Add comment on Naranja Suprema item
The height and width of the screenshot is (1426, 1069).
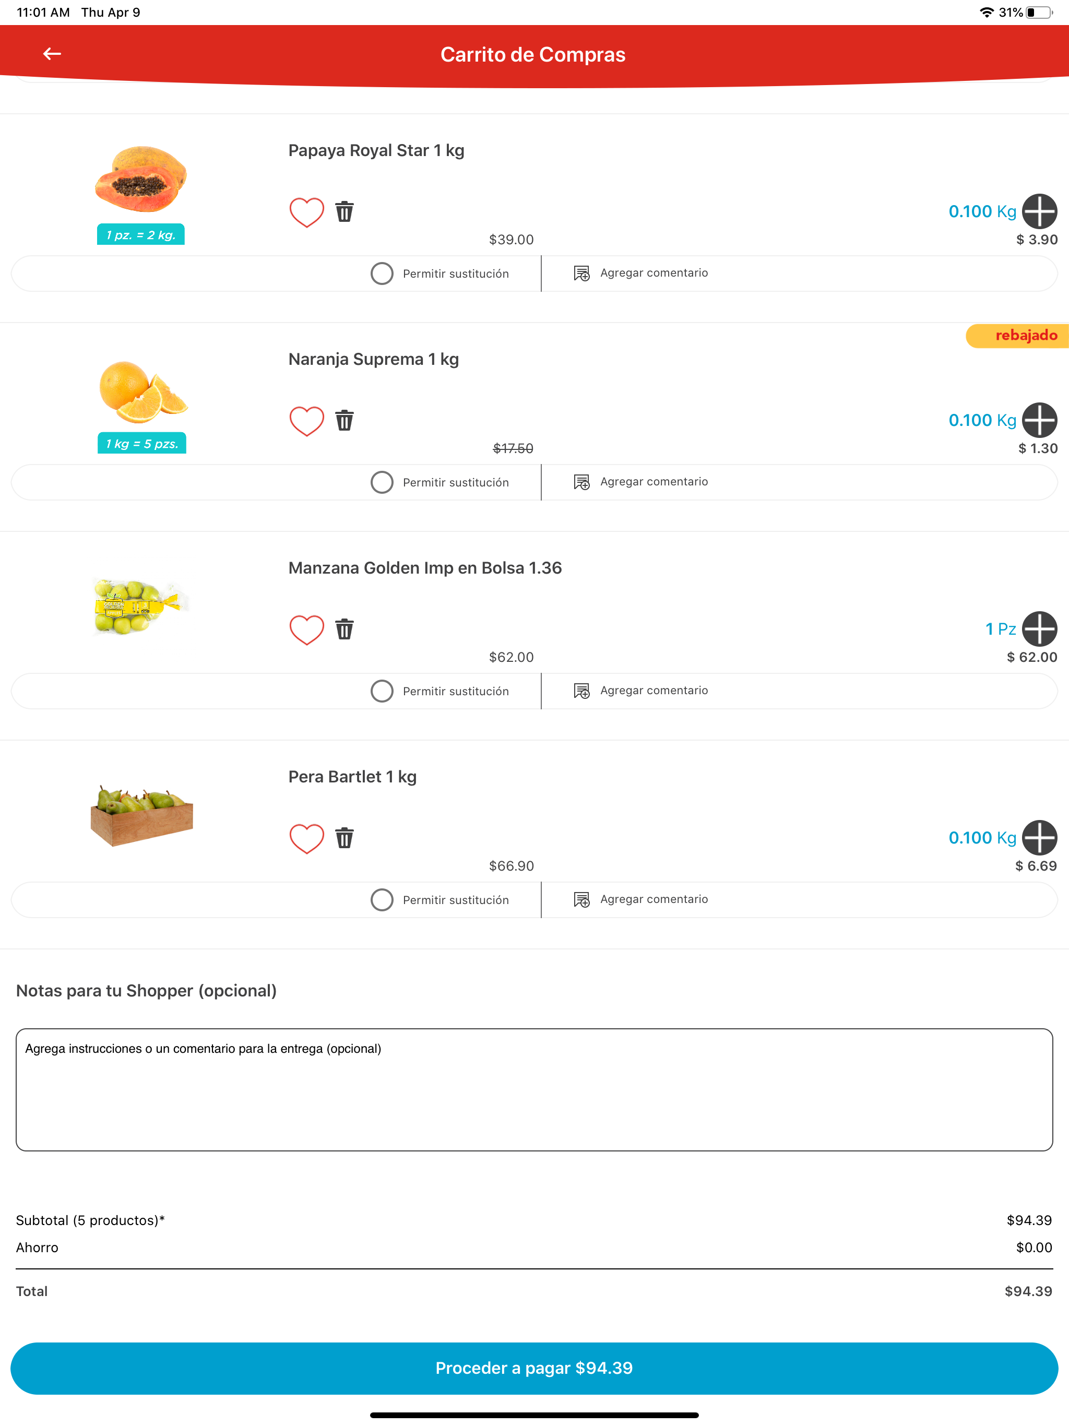642,482
